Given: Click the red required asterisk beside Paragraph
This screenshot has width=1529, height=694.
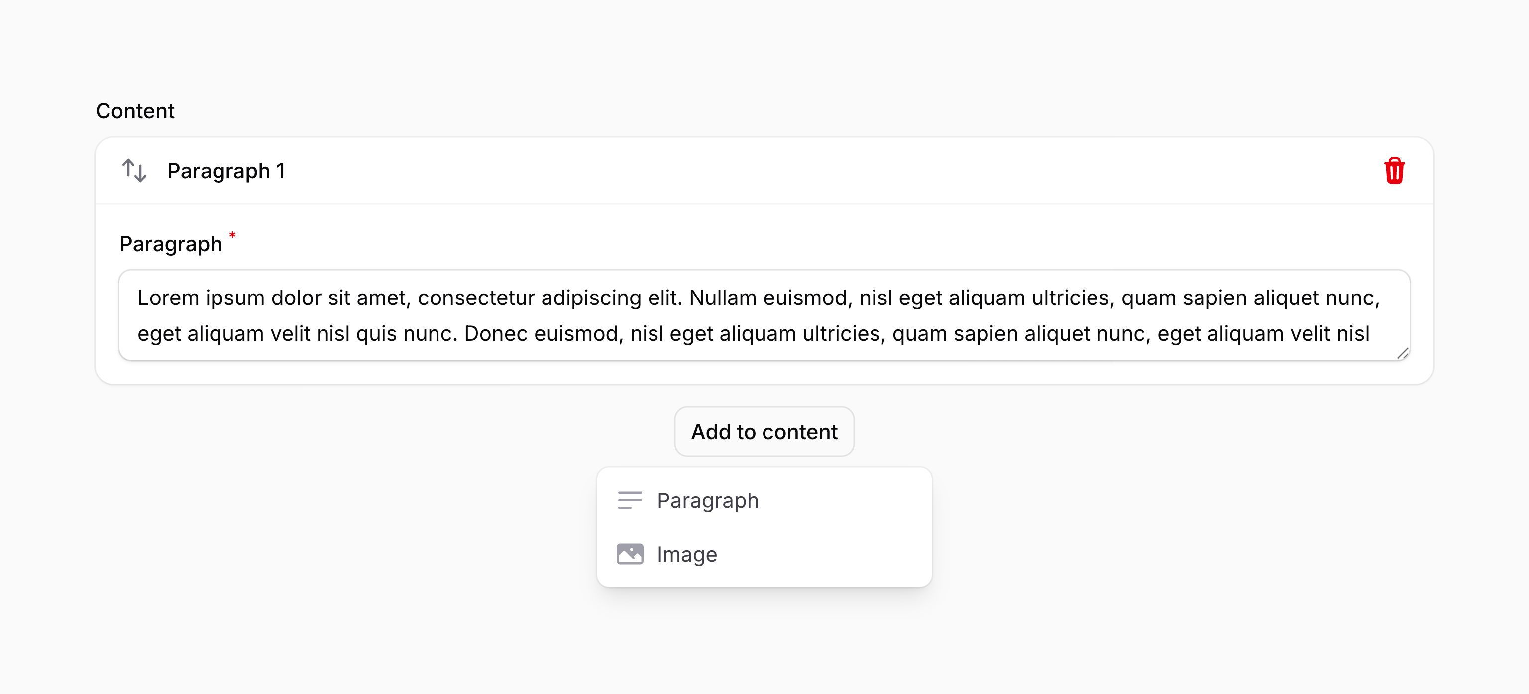Looking at the screenshot, I should coord(232,235).
